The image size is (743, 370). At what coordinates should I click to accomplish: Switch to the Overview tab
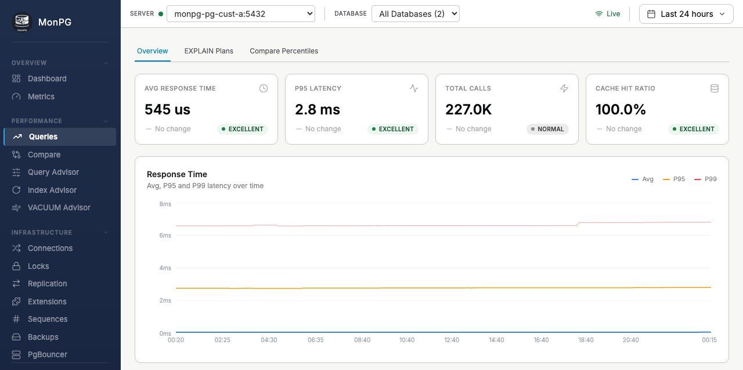click(153, 51)
